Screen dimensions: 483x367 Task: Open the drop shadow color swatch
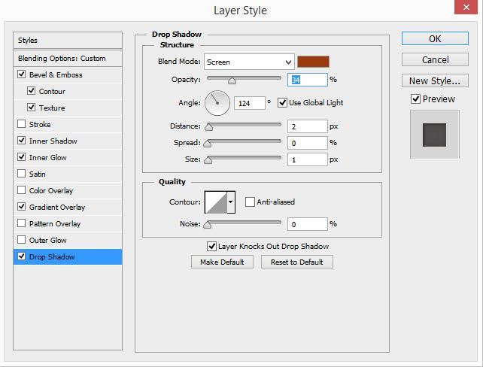(313, 62)
